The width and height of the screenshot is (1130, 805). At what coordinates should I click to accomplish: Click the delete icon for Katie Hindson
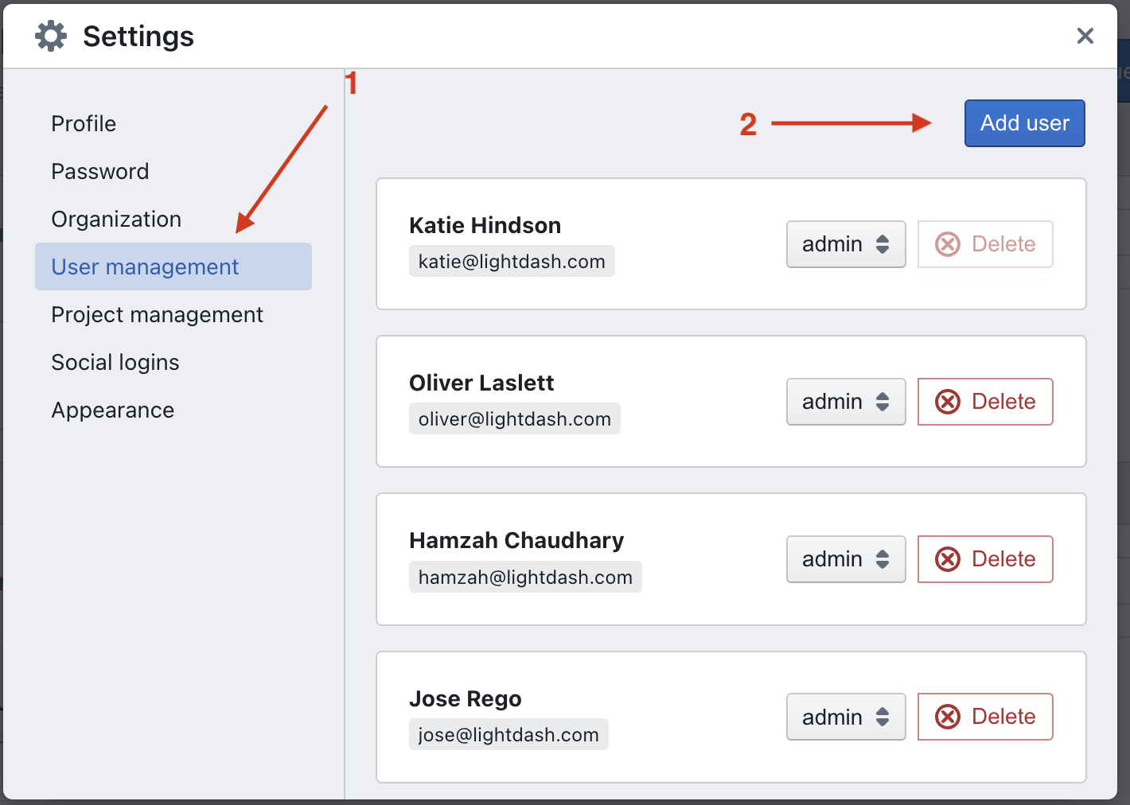point(947,244)
